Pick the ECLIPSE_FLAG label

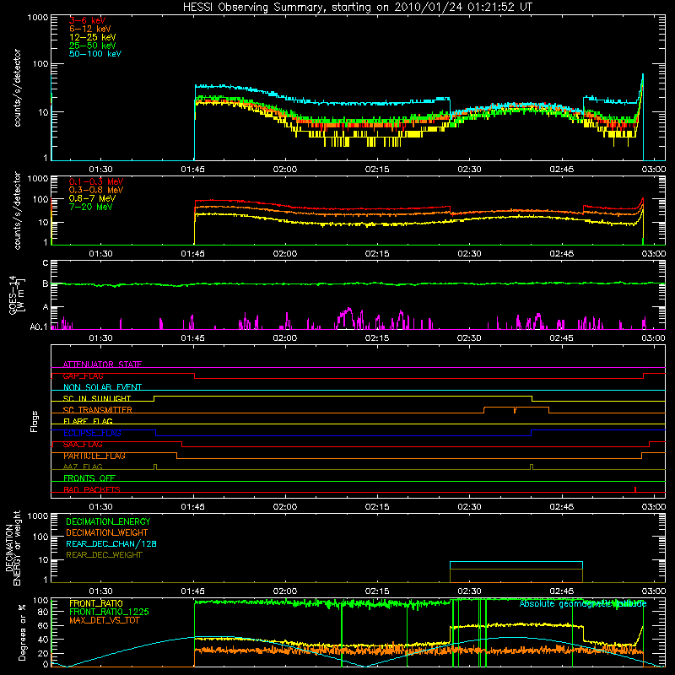92,433
